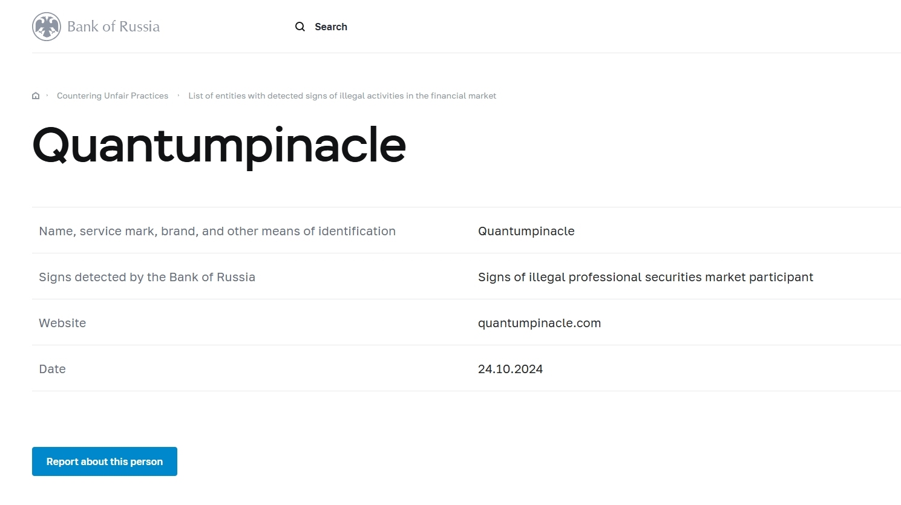Click the Name, service mark, brand label
The width and height of the screenshot is (901, 505).
217,231
